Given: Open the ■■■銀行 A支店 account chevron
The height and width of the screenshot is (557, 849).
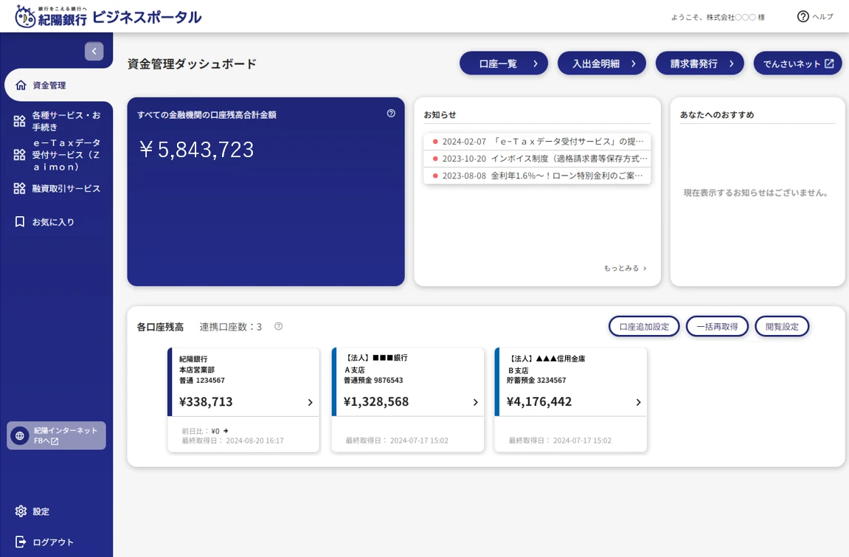Looking at the screenshot, I should (x=476, y=402).
